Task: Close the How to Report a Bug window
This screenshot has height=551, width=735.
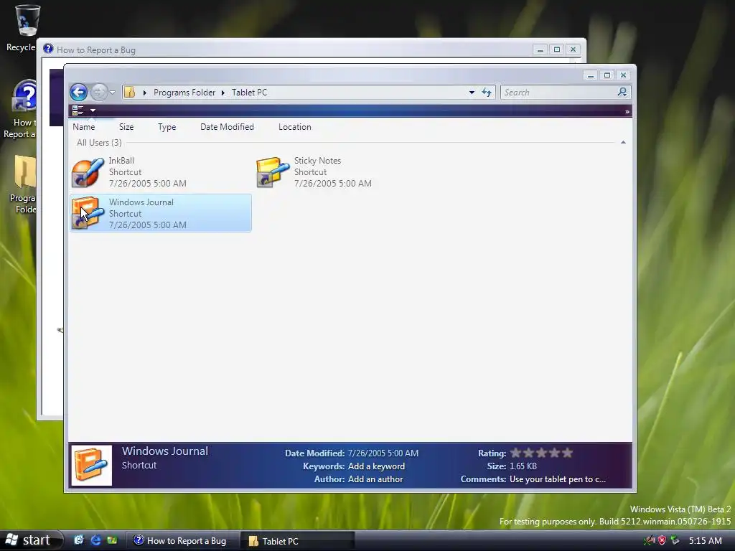Action: 573,50
